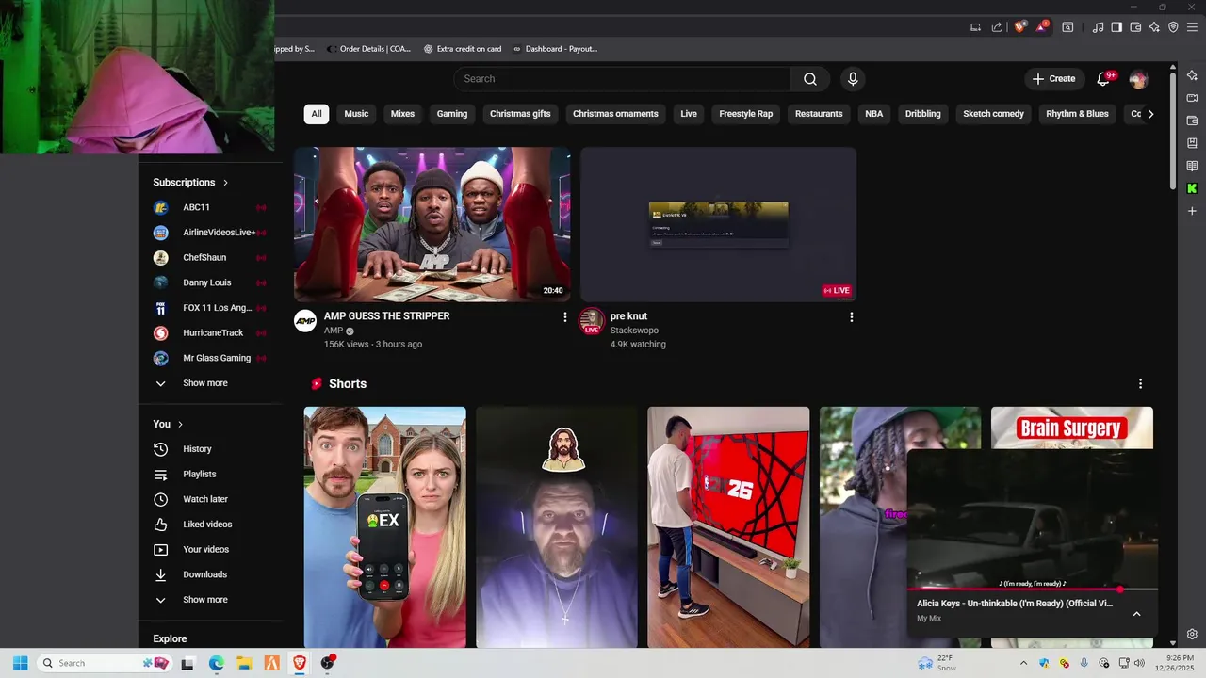
Task: Open Downloads in the sidebar
Action: pyautogui.click(x=204, y=574)
